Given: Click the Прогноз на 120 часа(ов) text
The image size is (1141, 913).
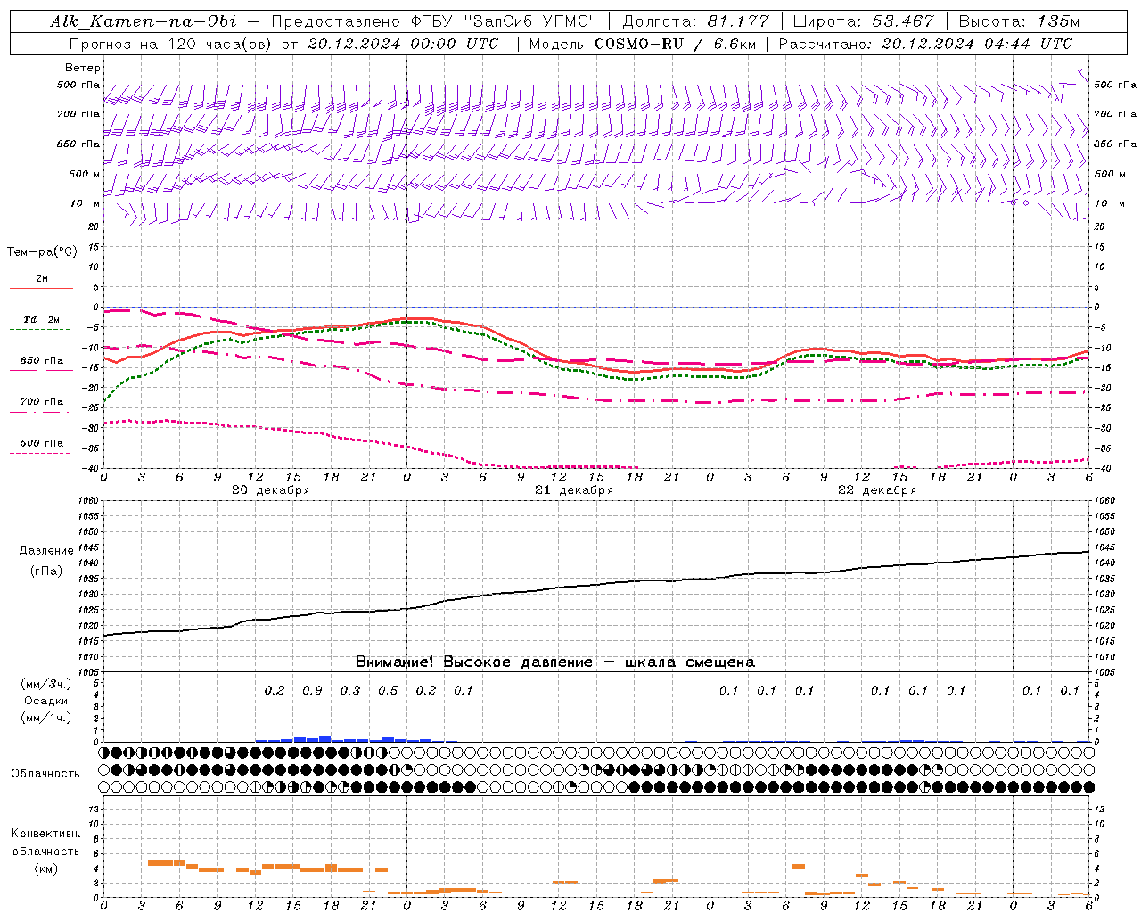Looking at the screenshot, I should (x=172, y=44).
